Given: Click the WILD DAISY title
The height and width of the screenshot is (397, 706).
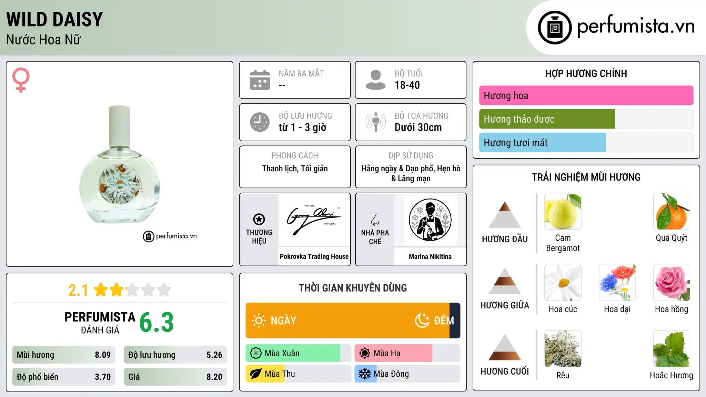Looking at the screenshot, I should point(54,19).
